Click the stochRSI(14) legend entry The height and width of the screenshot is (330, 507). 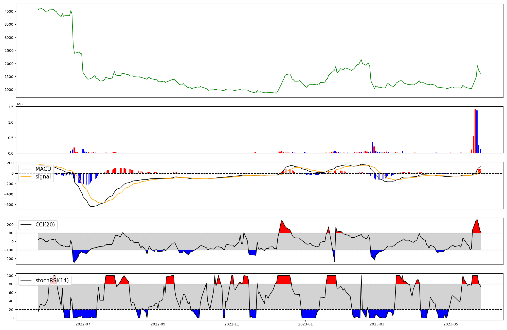(x=52, y=280)
